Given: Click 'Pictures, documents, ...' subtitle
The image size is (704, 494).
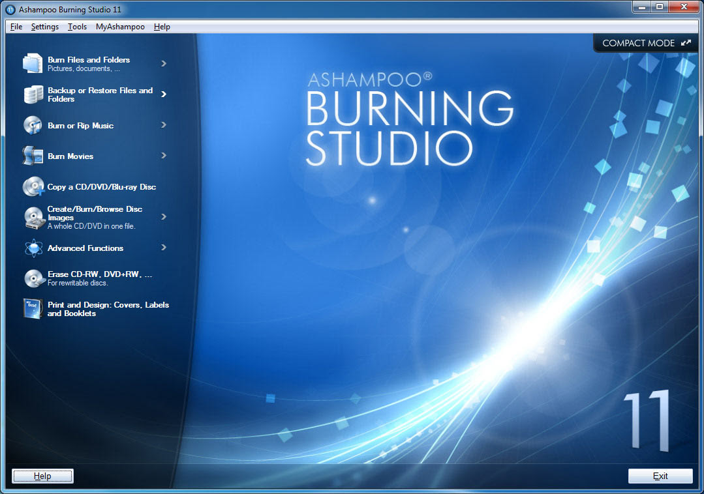Looking at the screenshot, I should tap(84, 68).
